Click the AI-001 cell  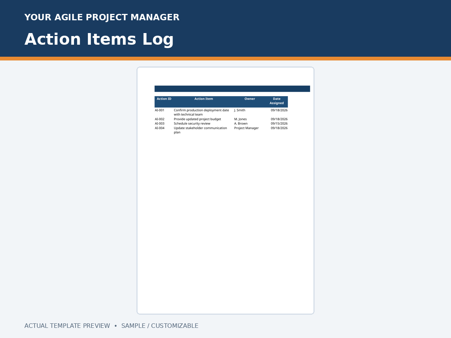pos(160,110)
